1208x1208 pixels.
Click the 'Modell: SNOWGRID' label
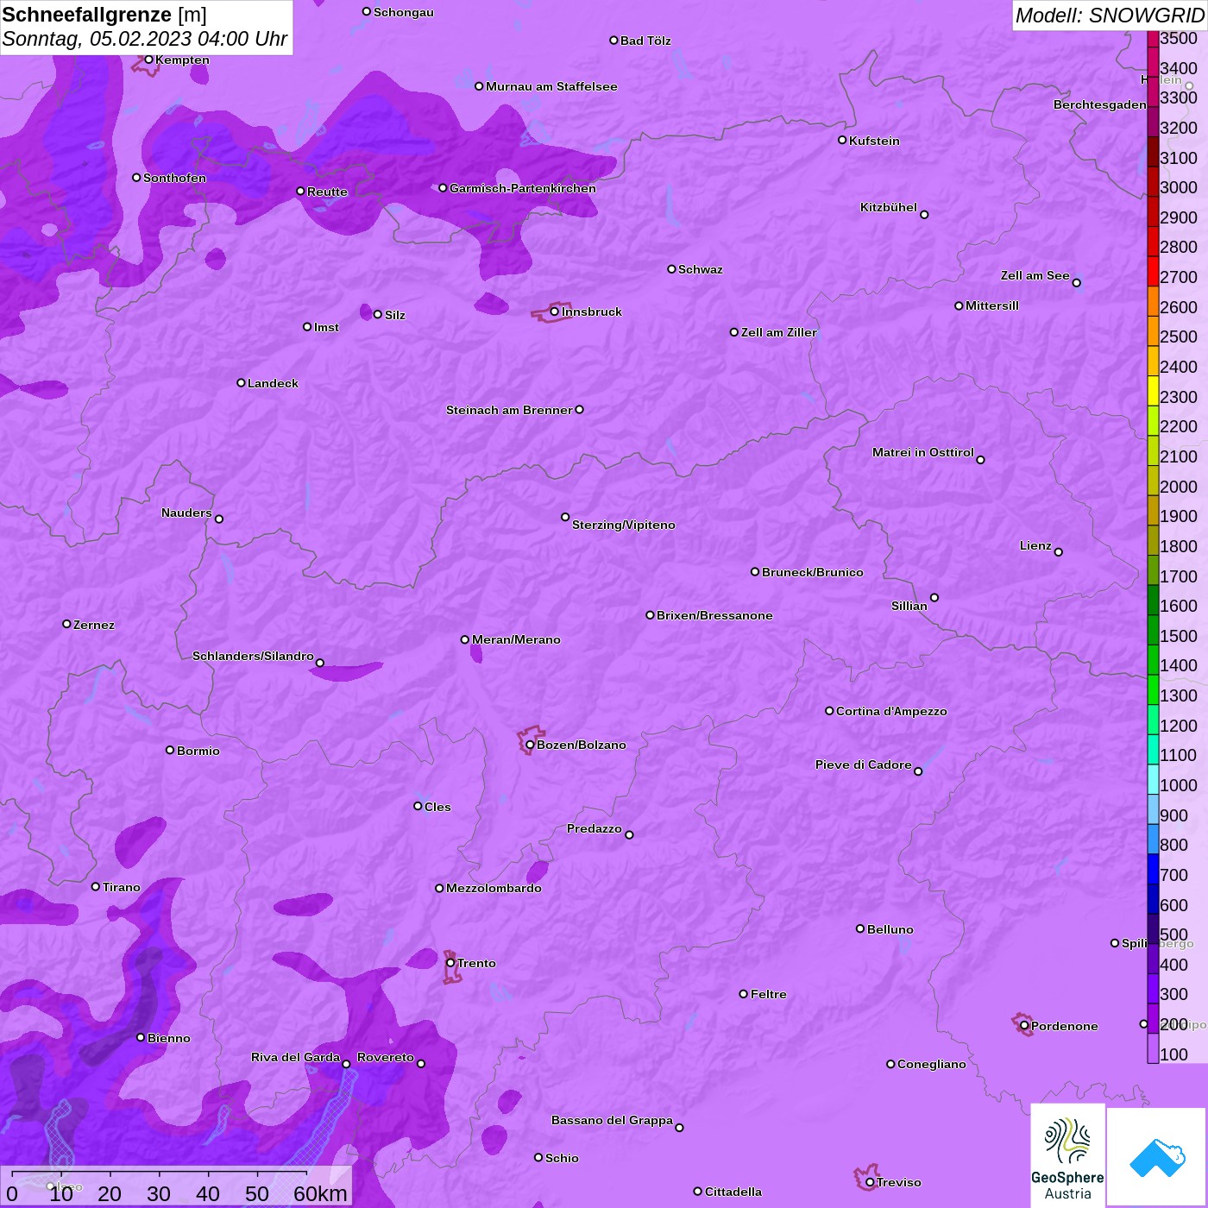point(1110,16)
